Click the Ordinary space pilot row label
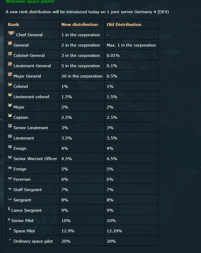Image resolution: width=201 pixels, height=253 pixels. tap(33, 241)
